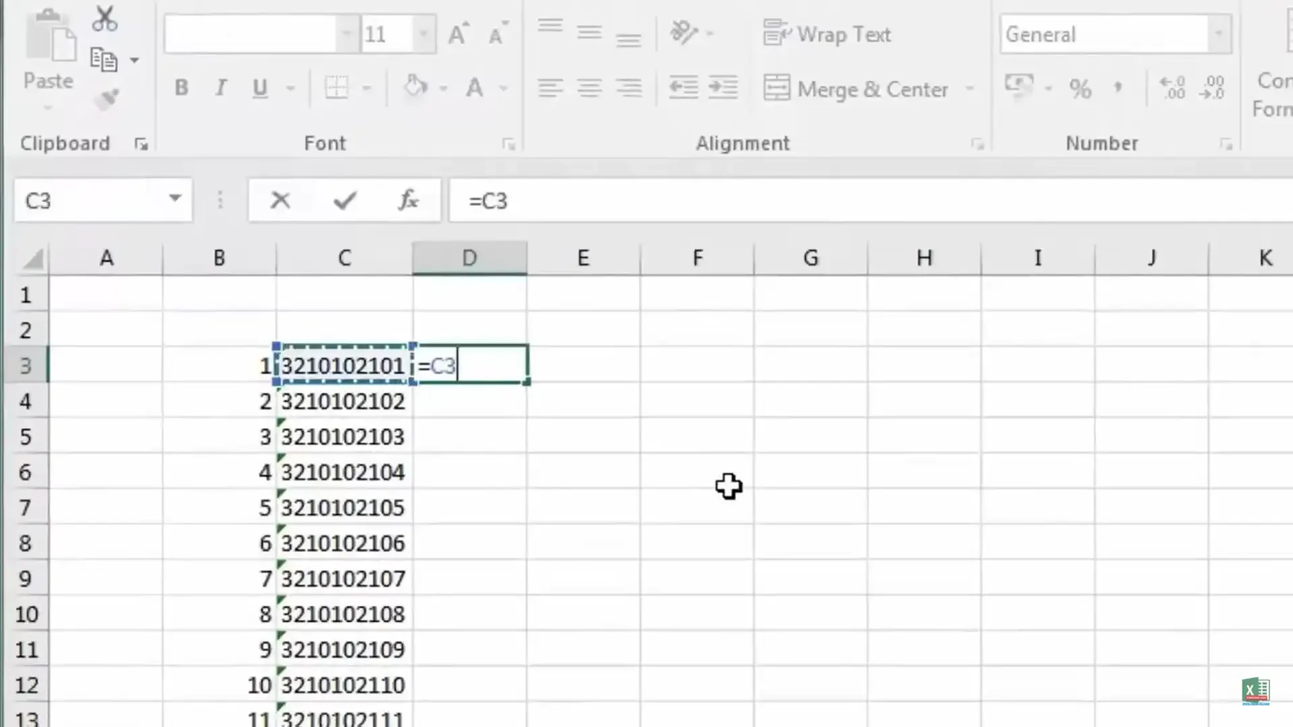
Task: Click the Fill Color paint bucket
Action: [416, 87]
